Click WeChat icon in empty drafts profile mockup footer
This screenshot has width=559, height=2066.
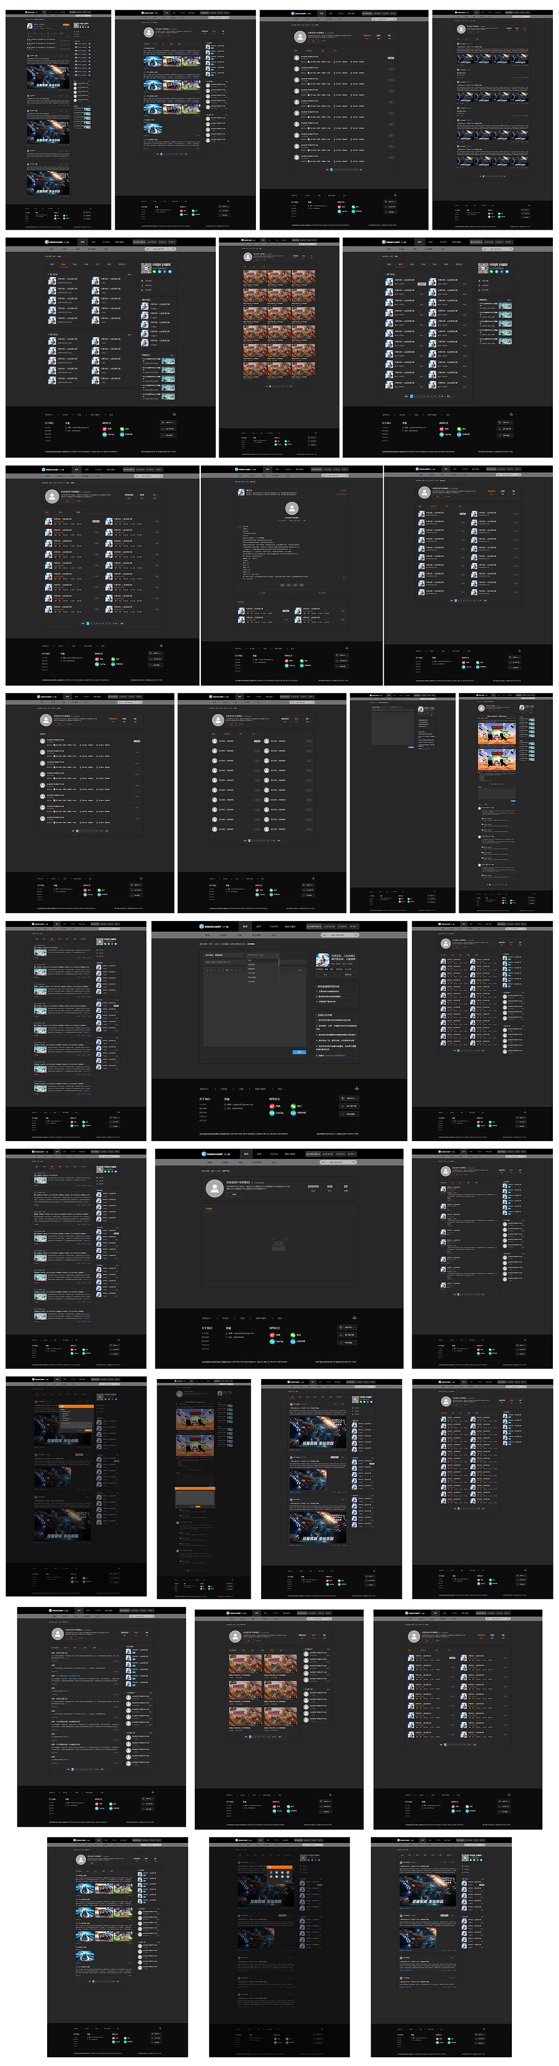(x=293, y=1335)
